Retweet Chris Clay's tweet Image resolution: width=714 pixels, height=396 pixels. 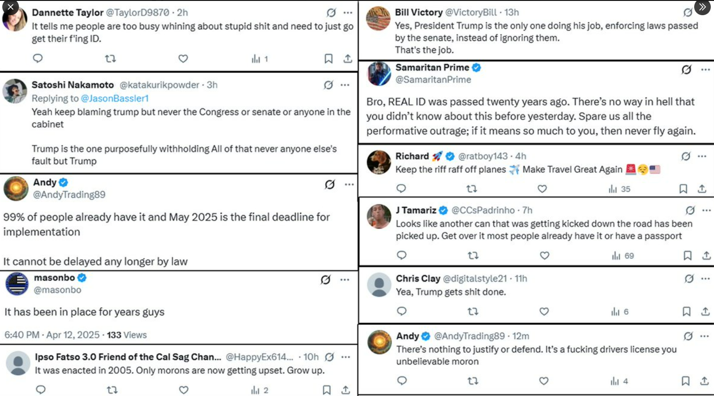click(473, 311)
